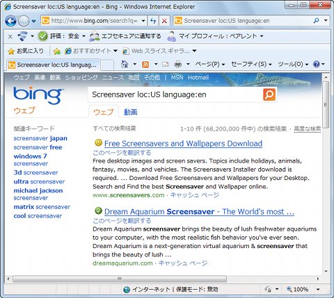This screenshot has height=298, width=334.
Task: Click the F-Secure logo icon
Action: pyautogui.click(x=22, y=36)
